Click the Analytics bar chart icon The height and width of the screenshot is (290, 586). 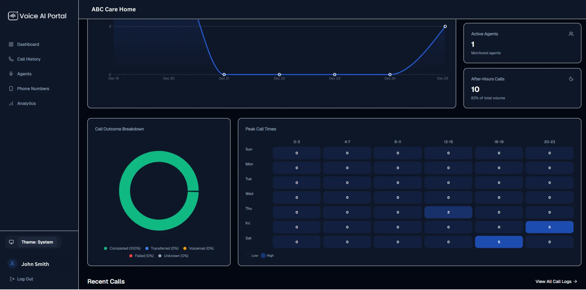[x=11, y=103]
